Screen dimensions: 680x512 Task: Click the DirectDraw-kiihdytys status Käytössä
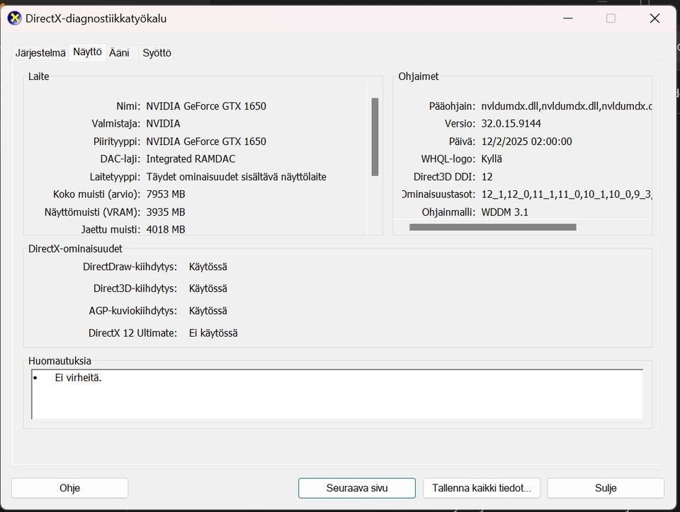coord(208,267)
